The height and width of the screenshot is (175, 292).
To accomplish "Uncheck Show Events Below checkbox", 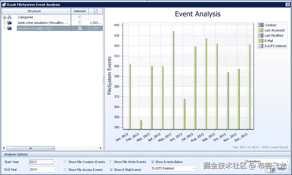I will tap(153, 162).
